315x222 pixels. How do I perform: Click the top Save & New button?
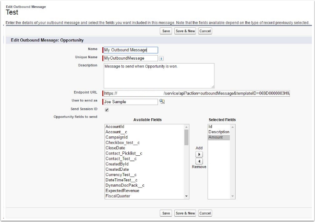coord(185,31)
